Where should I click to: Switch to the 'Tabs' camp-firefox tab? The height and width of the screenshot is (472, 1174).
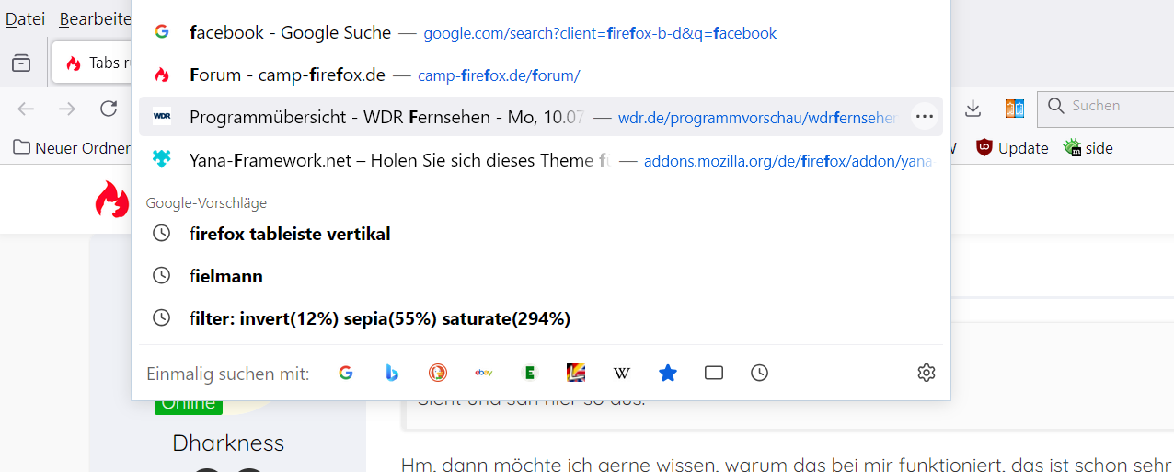coord(92,63)
